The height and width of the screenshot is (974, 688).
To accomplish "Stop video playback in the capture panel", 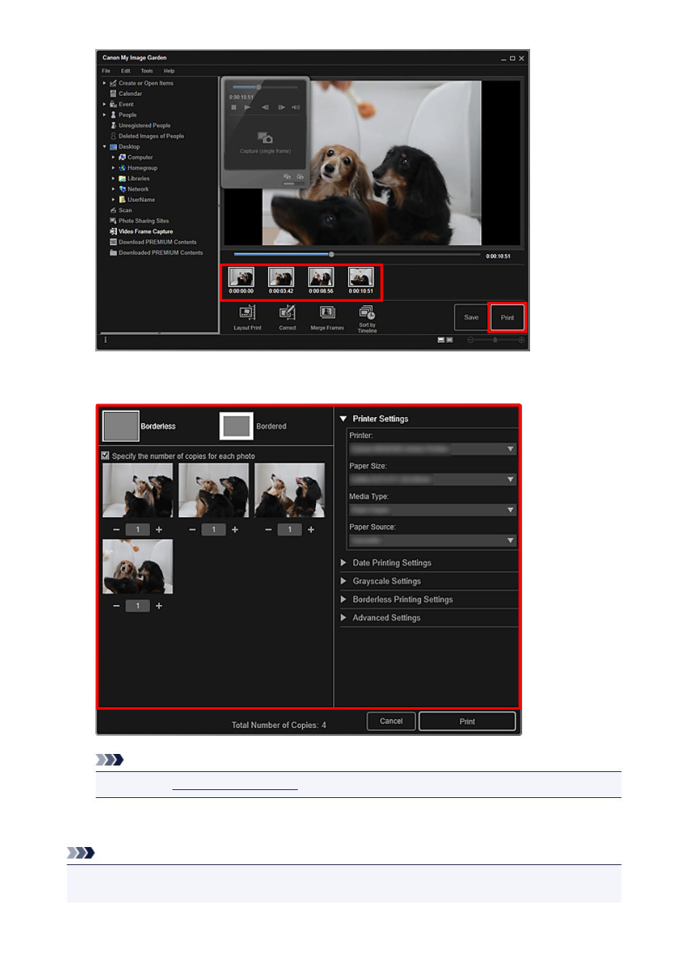I will 234,108.
